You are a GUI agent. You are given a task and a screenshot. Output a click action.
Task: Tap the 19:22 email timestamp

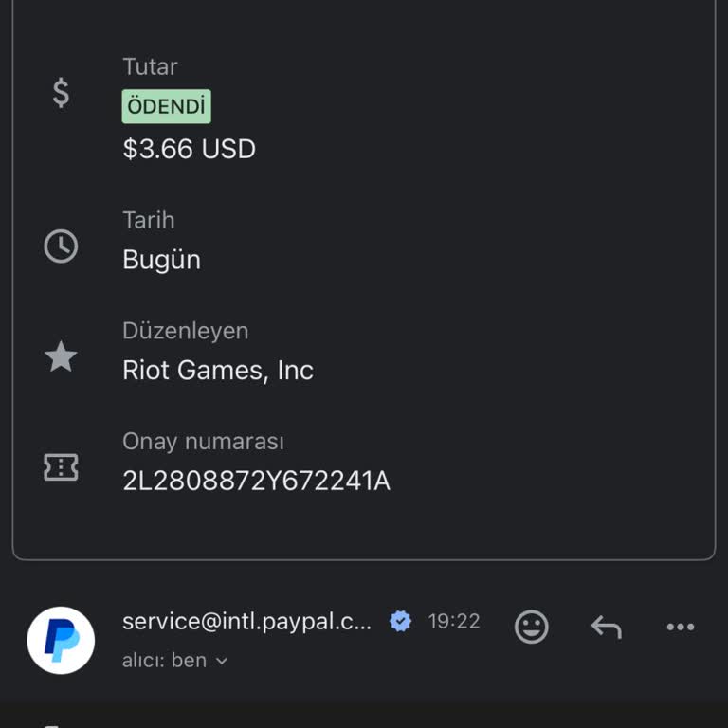click(454, 622)
